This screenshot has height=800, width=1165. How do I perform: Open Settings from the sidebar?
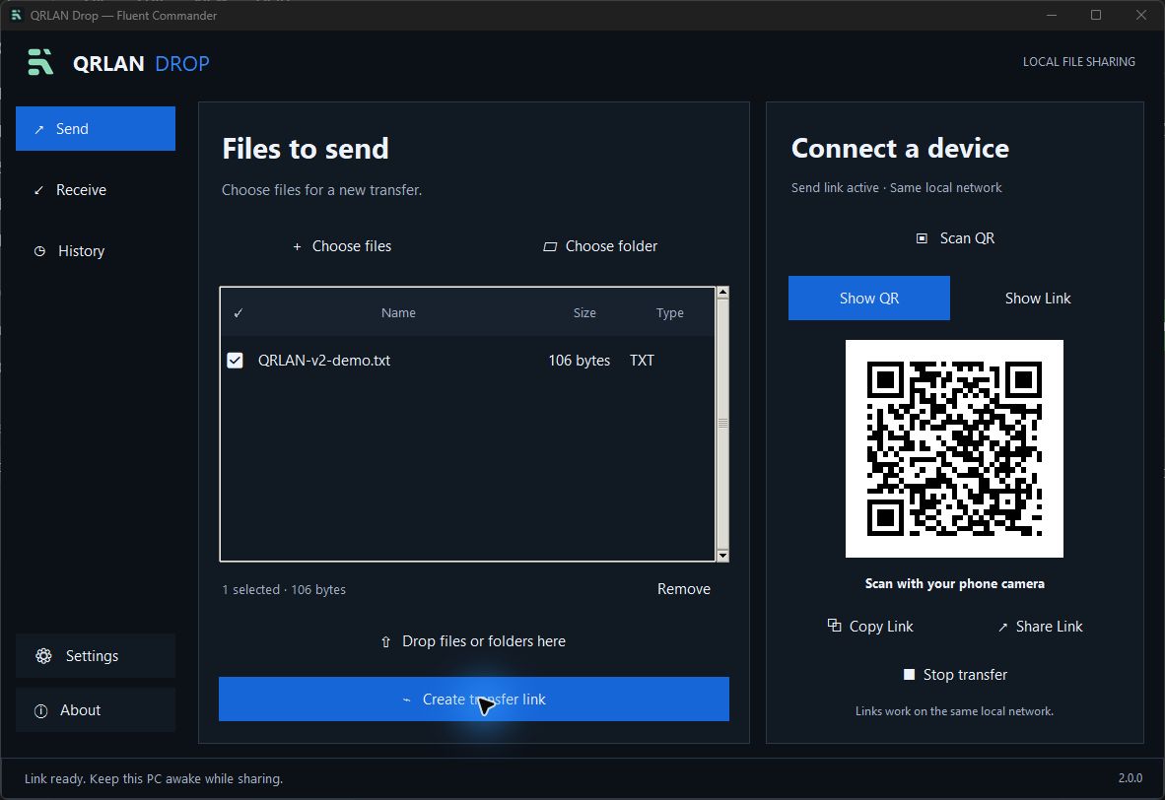pos(95,656)
